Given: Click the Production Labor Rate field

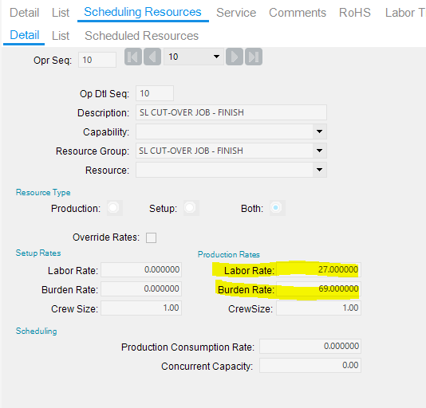Looking at the screenshot, I should (318, 269).
